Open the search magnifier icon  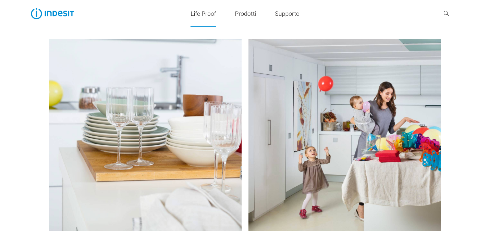pyautogui.click(x=446, y=13)
